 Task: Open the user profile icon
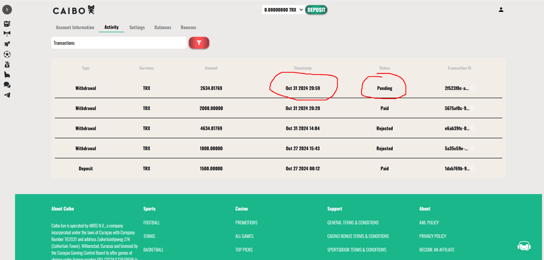click(501, 10)
